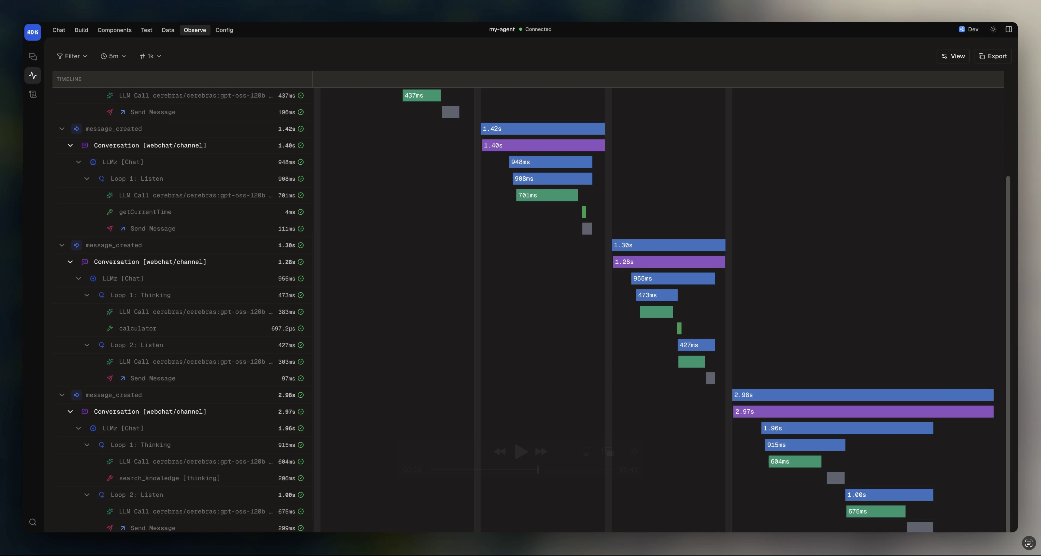Click the Loop 2: Listen 427ms loop icon
This screenshot has width=1041, height=556.
coord(101,345)
